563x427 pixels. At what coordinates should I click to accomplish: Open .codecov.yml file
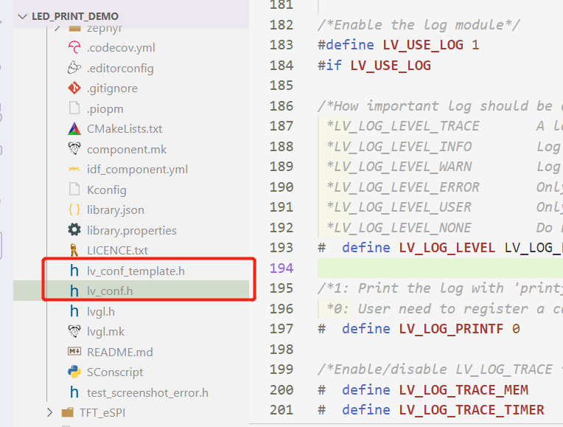pyautogui.click(x=121, y=47)
